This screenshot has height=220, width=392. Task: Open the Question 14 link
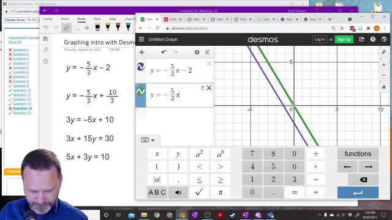[22, 108]
